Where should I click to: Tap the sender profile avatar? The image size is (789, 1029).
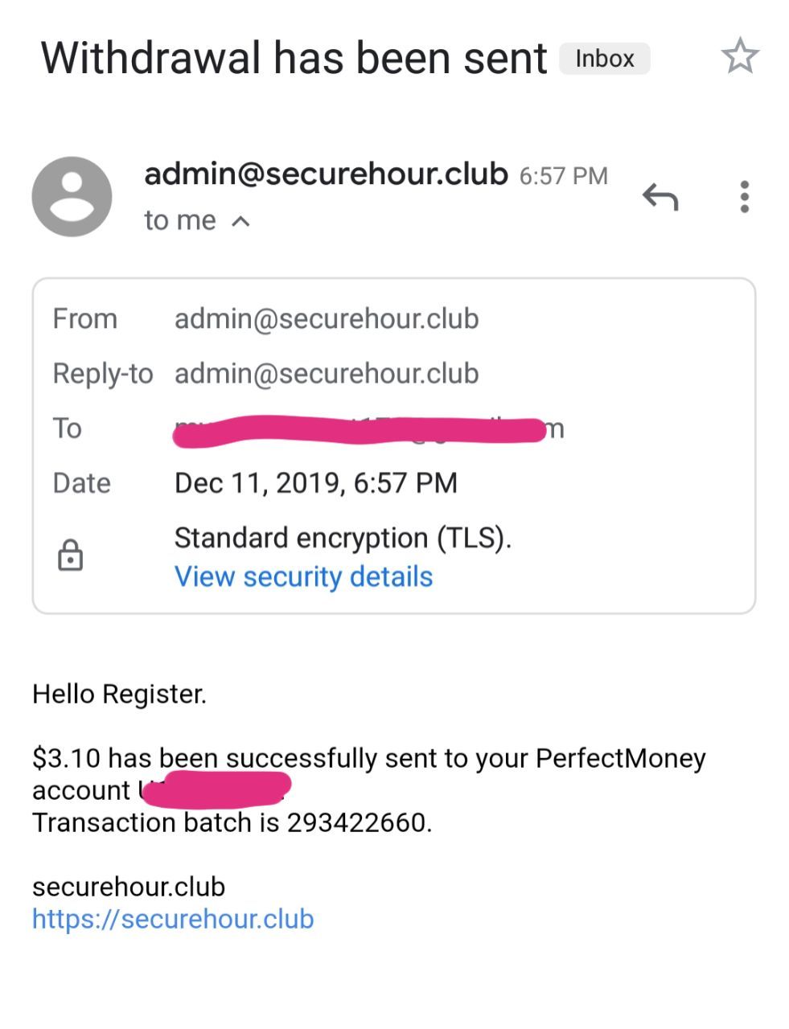72,197
